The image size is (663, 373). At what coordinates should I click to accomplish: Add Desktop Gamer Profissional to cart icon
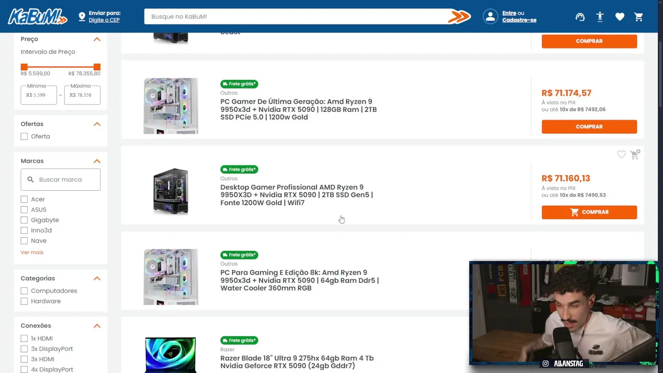click(x=635, y=154)
